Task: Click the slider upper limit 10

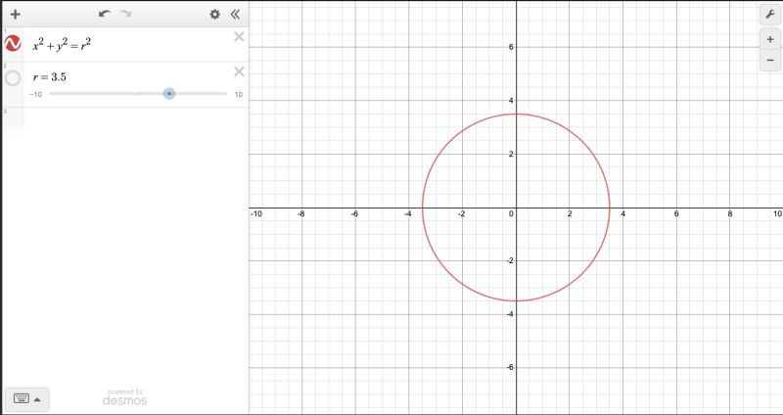Action: 239,94
